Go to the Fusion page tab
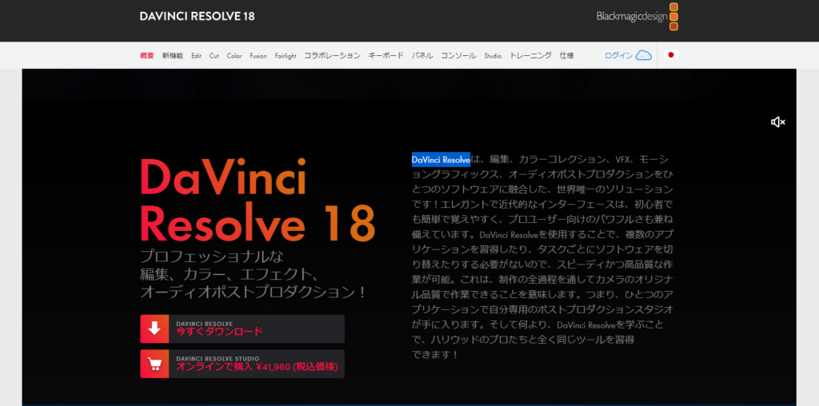819x406 pixels. click(x=258, y=55)
